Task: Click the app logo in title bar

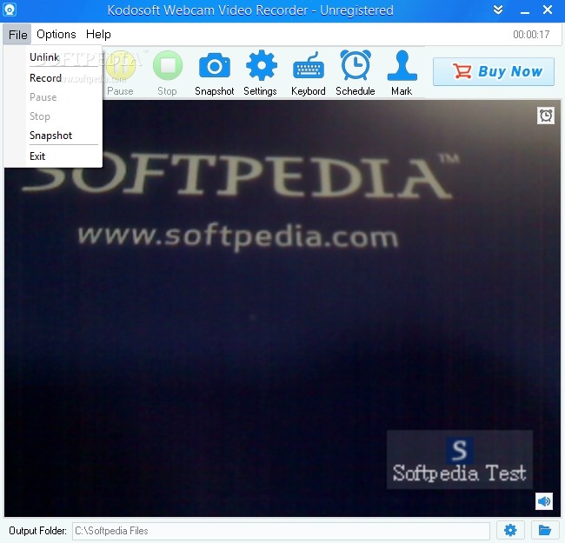Action: point(10,10)
